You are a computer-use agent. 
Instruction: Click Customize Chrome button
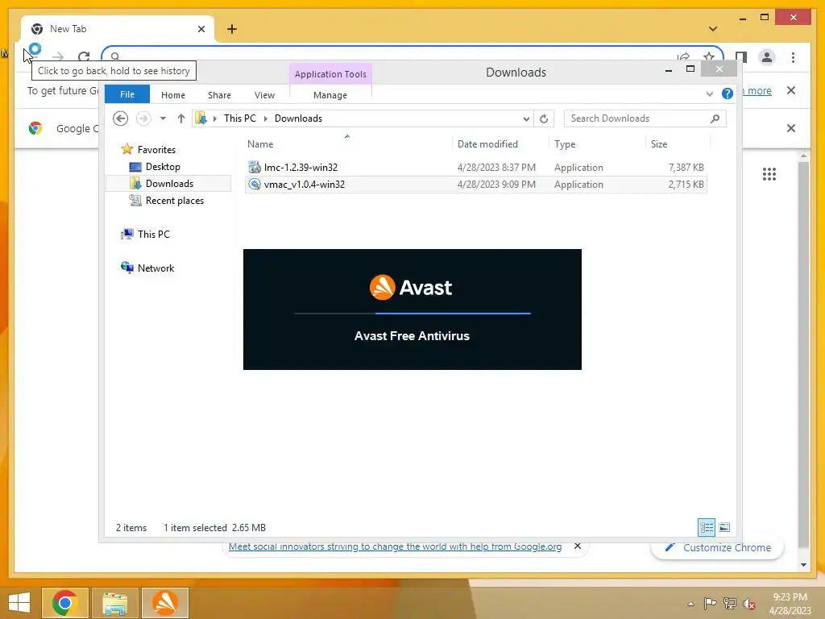[718, 547]
